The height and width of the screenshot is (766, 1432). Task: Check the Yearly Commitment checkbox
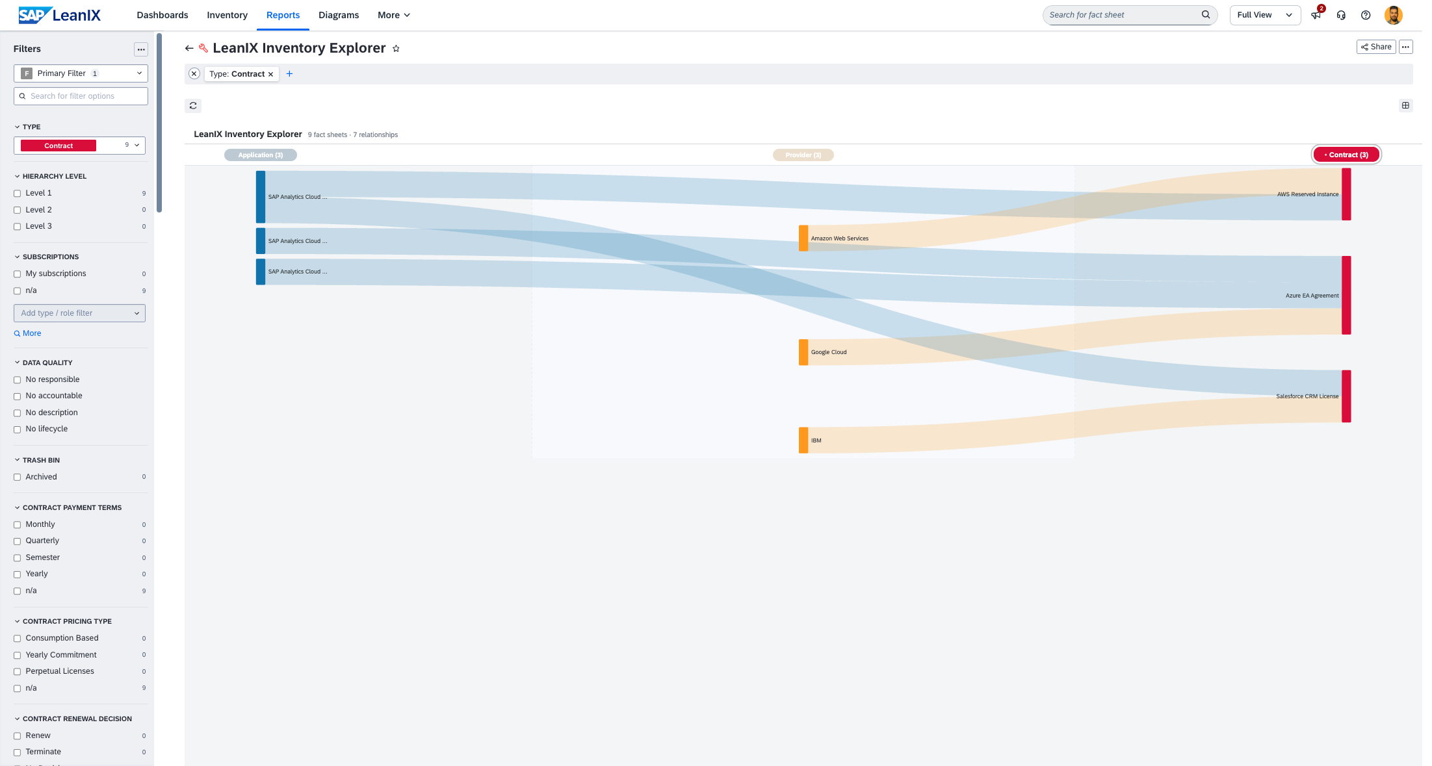coord(18,656)
